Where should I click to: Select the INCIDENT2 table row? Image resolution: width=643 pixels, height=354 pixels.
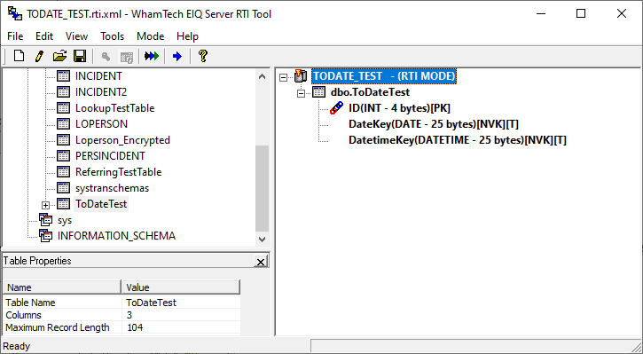101,92
